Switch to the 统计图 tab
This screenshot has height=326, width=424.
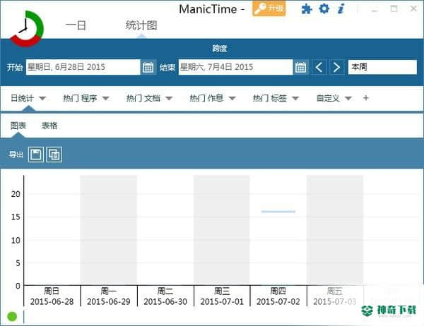coord(141,25)
